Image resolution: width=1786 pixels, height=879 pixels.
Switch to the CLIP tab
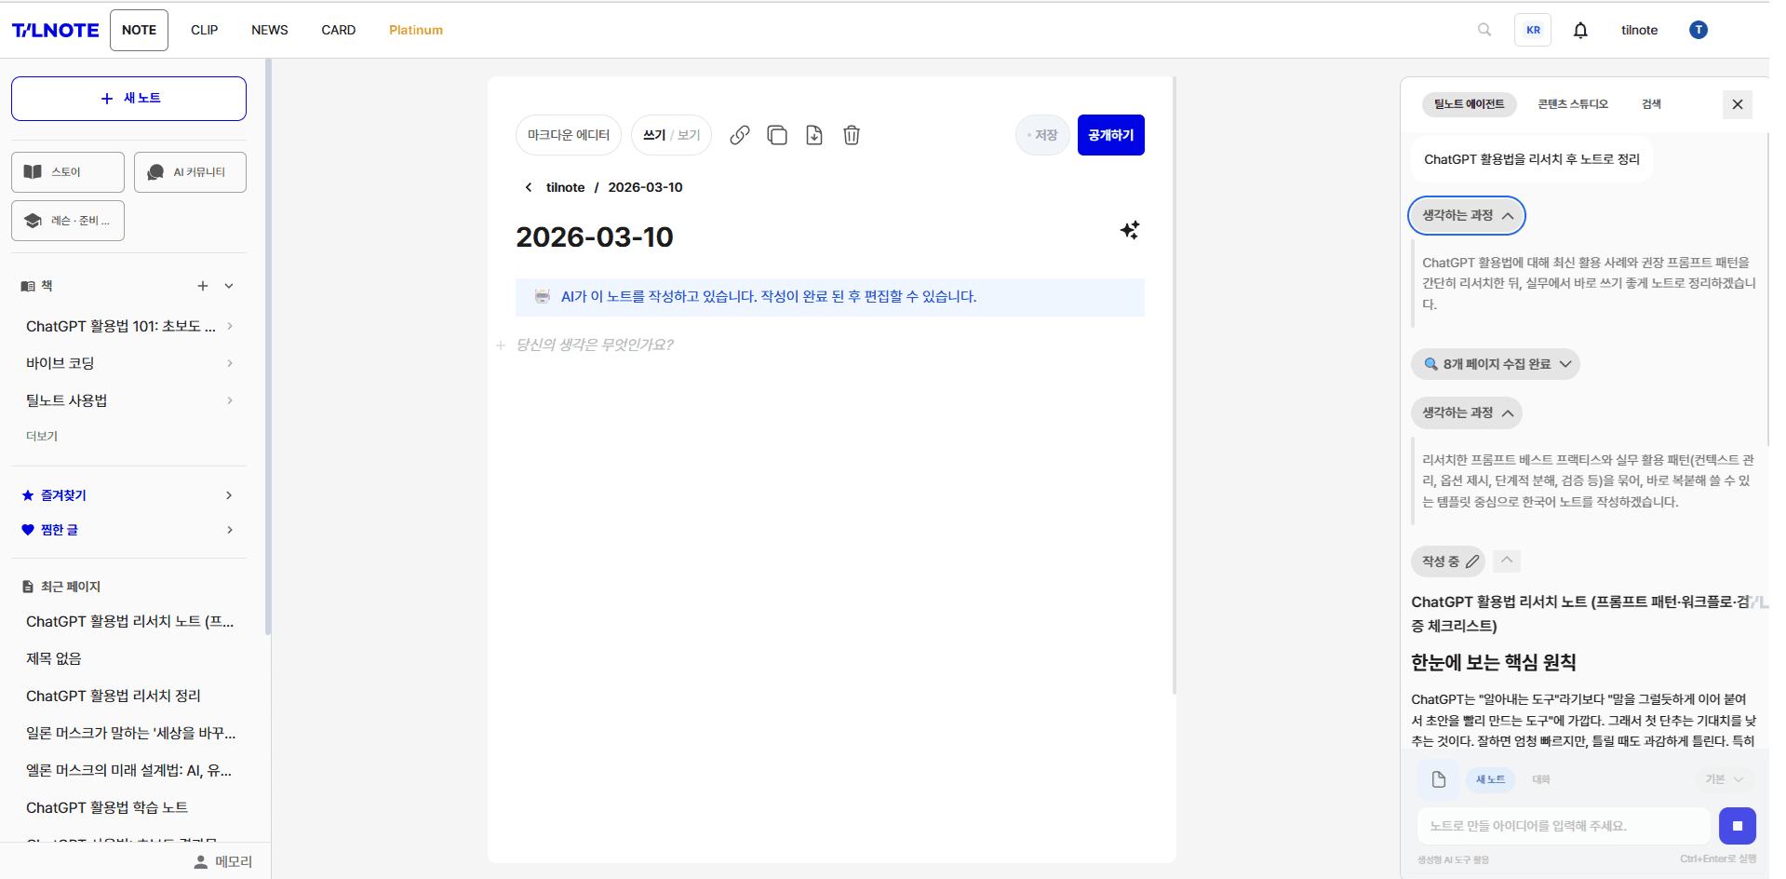click(205, 30)
